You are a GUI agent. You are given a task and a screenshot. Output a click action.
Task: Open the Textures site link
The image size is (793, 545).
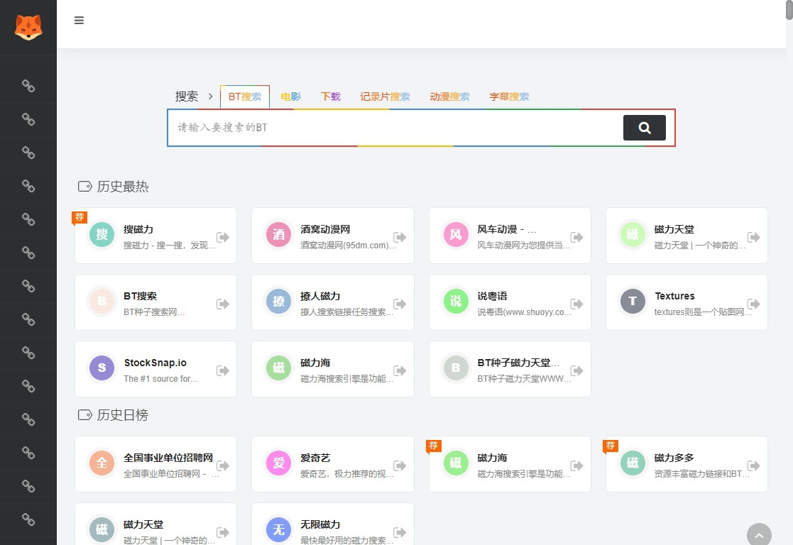[x=674, y=296]
